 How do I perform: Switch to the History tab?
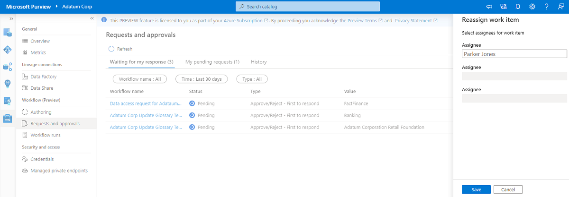pos(259,62)
